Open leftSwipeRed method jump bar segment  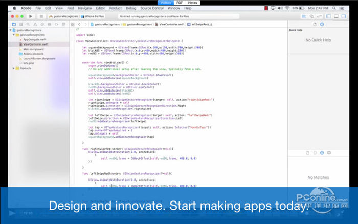pos(199,24)
